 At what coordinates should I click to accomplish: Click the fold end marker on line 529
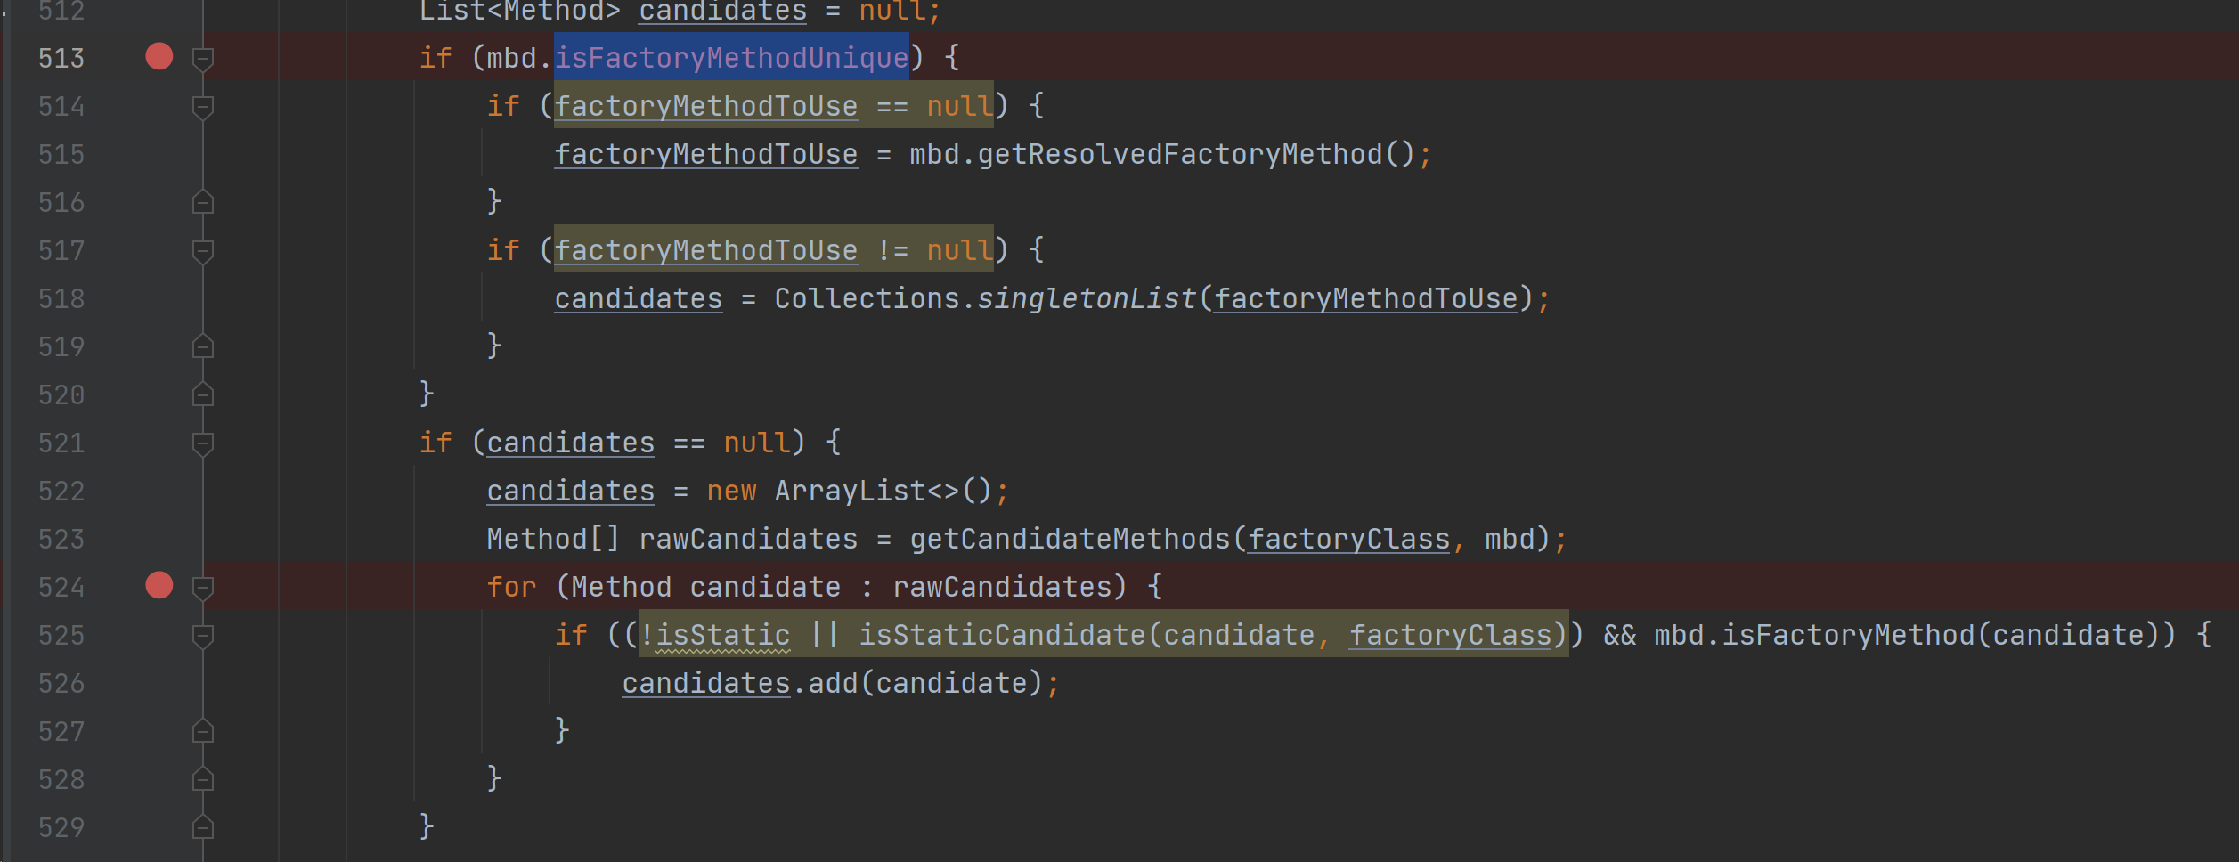(x=203, y=828)
